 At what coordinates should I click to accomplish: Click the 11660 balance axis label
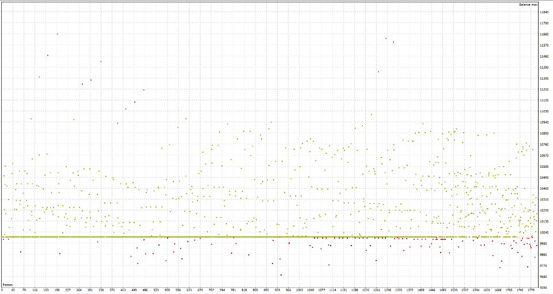click(544, 34)
